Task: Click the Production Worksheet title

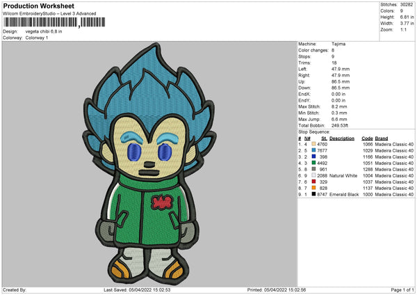Action: click(x=38, y=6)
